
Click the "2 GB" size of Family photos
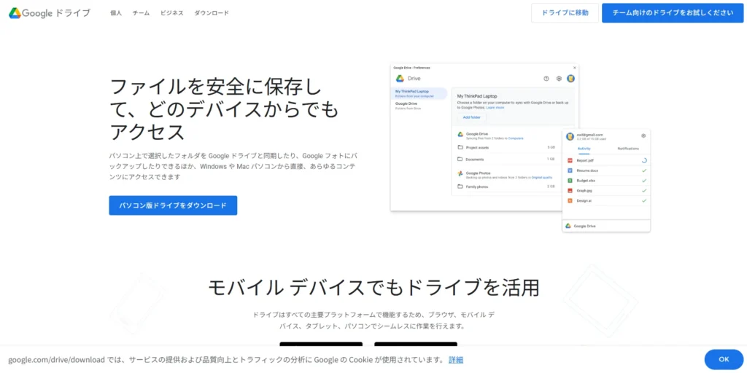click(551, 186)
